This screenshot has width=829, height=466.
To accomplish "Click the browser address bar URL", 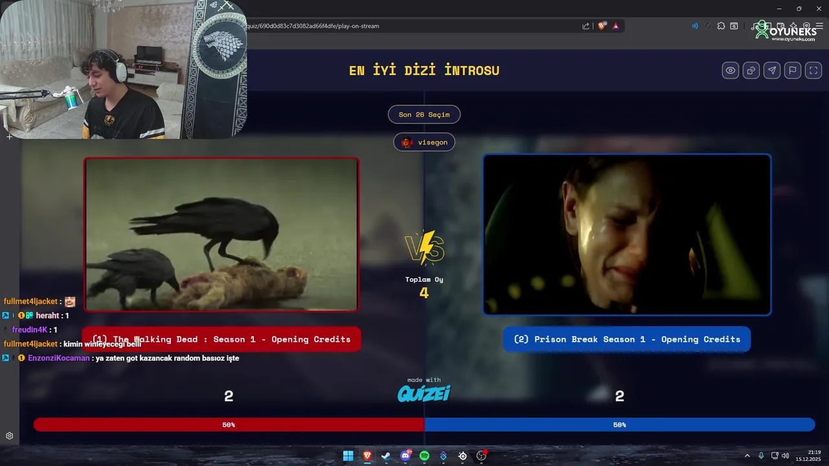I will [x=314, y=26].
